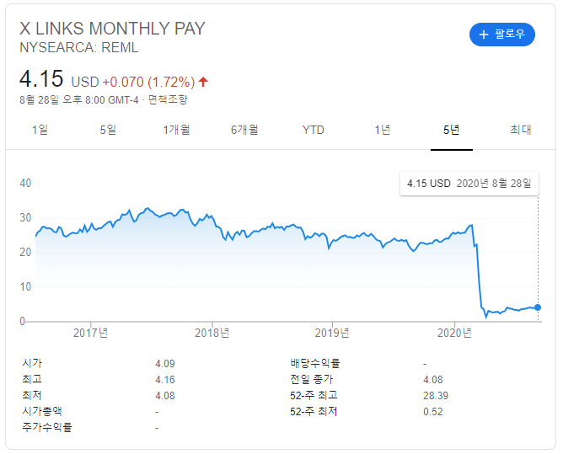The width and height of the screenshot is (563, 454).
Task: Click the NYSEARCA: REML ticker text
Action: point(79,47)
